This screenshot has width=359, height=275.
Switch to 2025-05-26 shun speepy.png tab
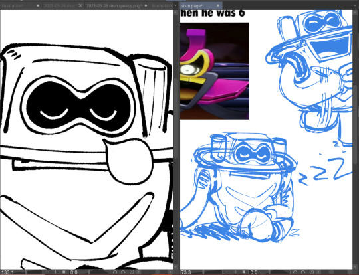click(x=117, y=6)
